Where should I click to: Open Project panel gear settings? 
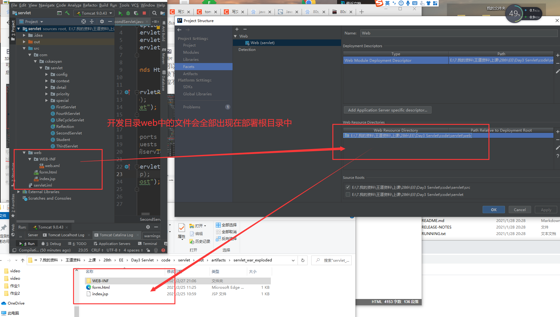[x=102, y=21]
